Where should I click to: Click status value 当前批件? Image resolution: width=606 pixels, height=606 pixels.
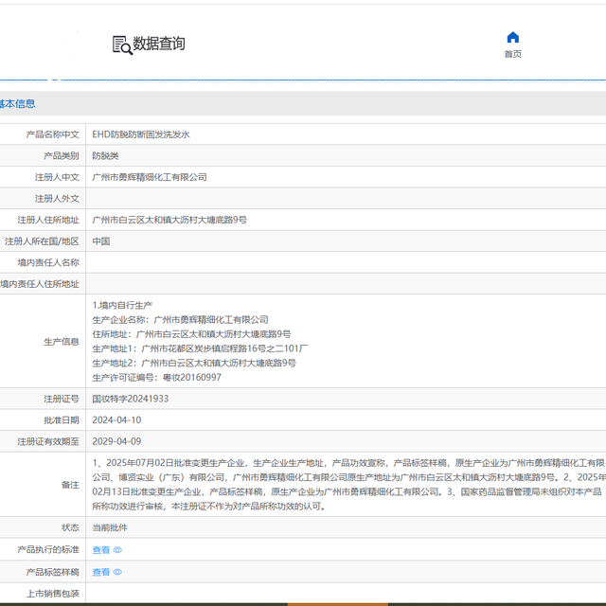[x=110, y=527]
